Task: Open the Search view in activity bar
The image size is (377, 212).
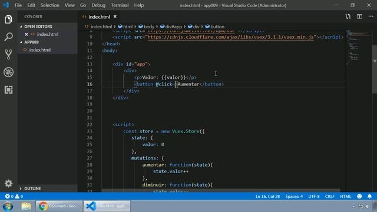Action: click(8, 37)
